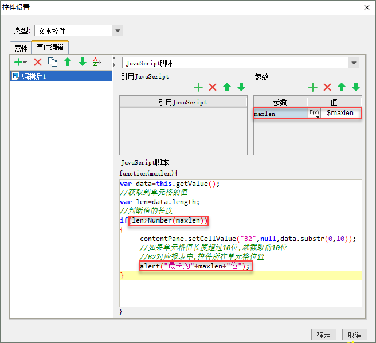Expand the JavaScript脚本 event type dropdown
The image size is (376, 343).
point(354,63)
